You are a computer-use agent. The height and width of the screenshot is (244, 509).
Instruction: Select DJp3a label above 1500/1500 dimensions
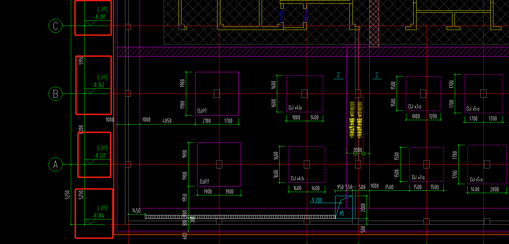(x=419, y=177)
